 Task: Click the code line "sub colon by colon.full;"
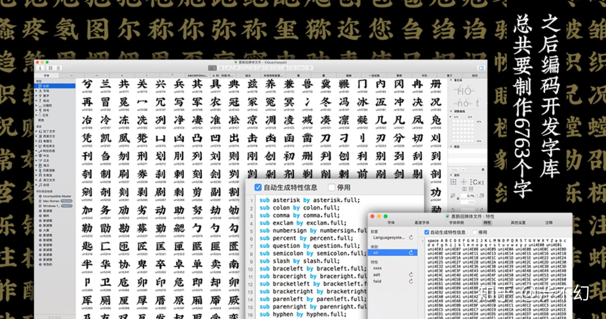tap(299, 208)
